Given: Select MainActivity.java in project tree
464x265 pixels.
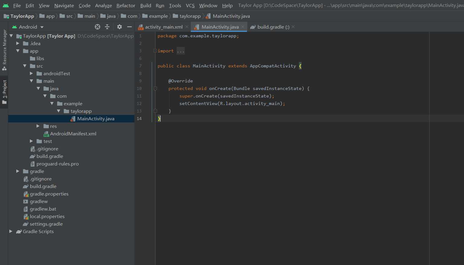Looking at the screenshot, I should (92, 119).
